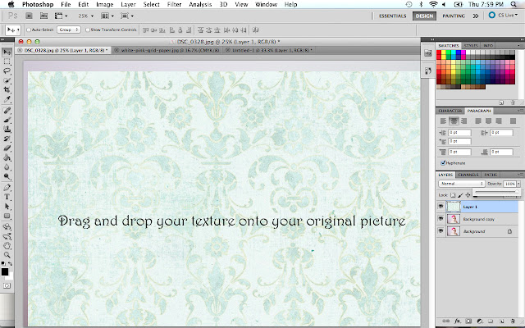
Task: Toggle visibility of the Background layer
Action: [x=441, y=231]
